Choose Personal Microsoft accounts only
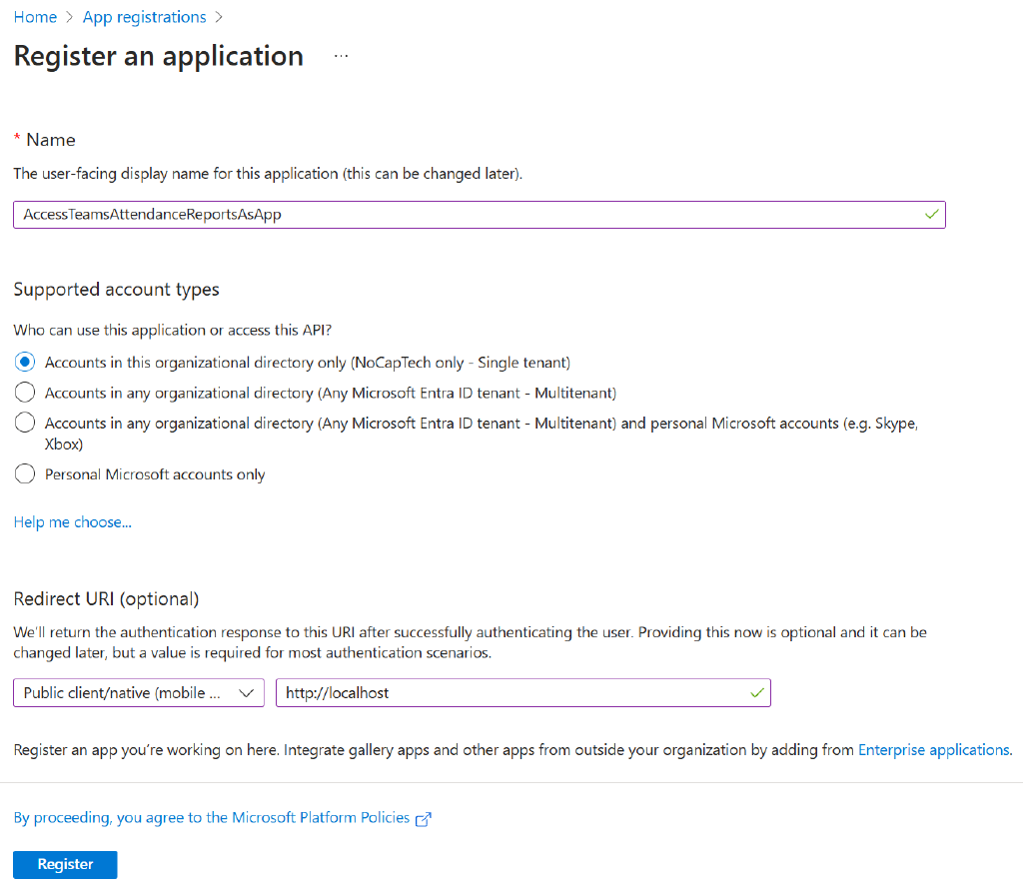1023x888 pixels. tap(24, 473)
